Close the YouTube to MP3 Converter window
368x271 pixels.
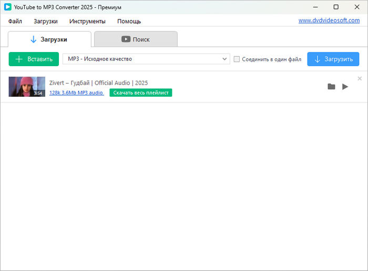(357, 7)
